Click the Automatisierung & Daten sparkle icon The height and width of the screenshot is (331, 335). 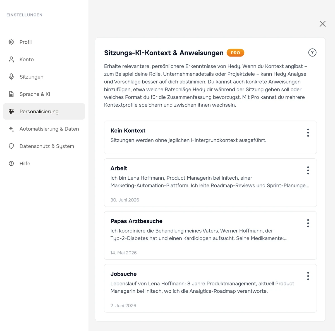click(11, 129)
